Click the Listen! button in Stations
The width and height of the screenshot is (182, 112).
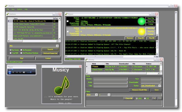click(x=48, y=58)
